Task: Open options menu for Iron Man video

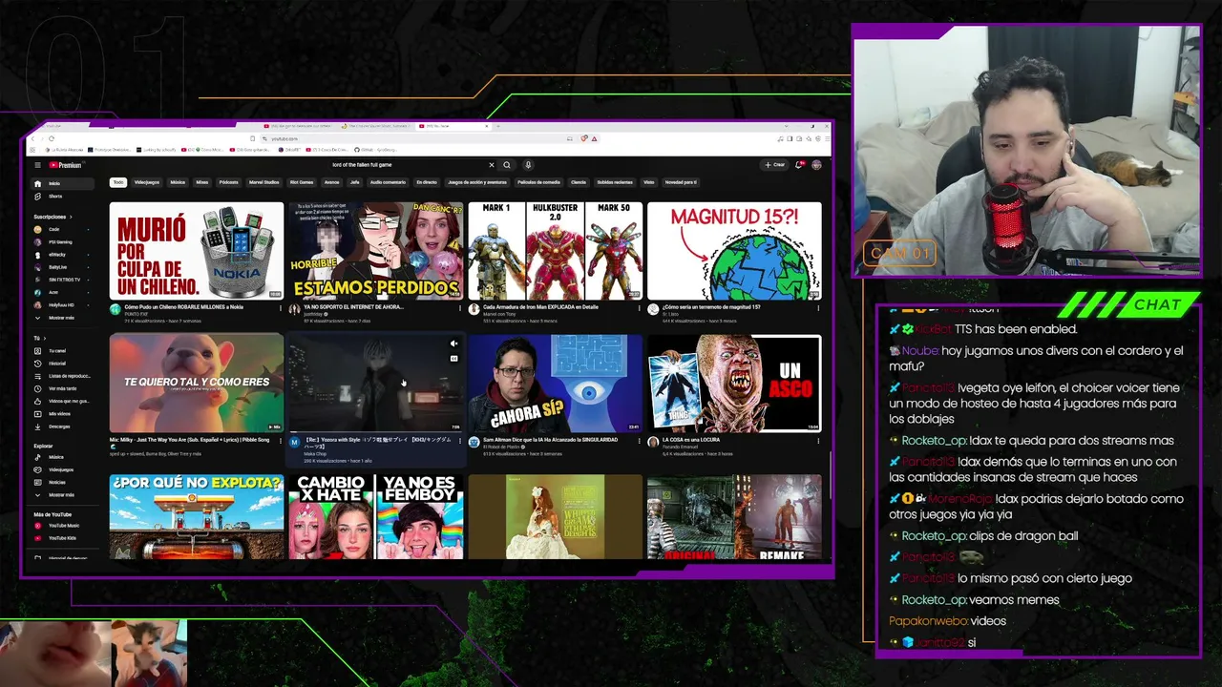Action: [639, 308]
